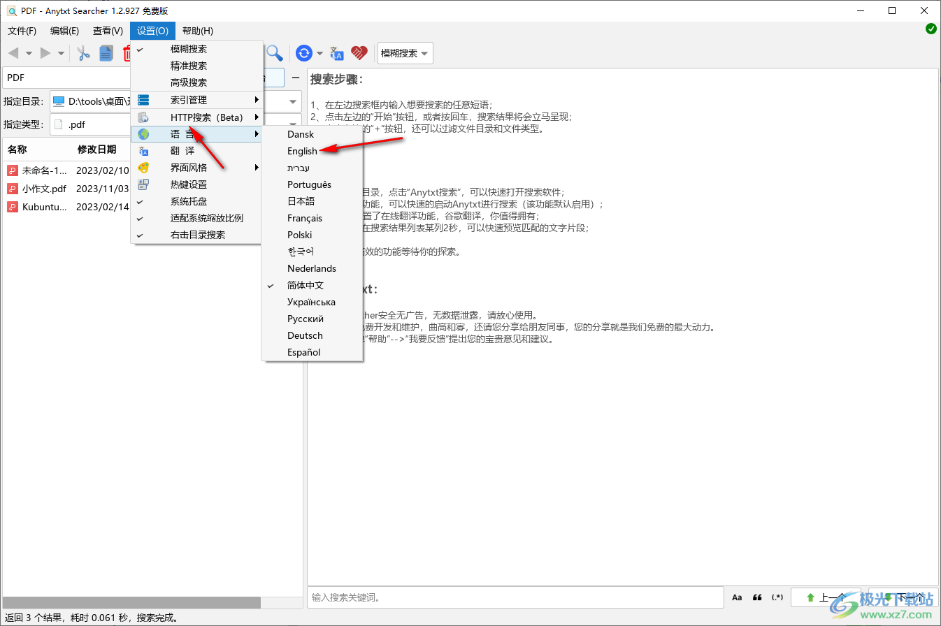Open 模糊搜索 search mode combo box
This screenshot has height=626, width=941.
[x=405, y=53]
